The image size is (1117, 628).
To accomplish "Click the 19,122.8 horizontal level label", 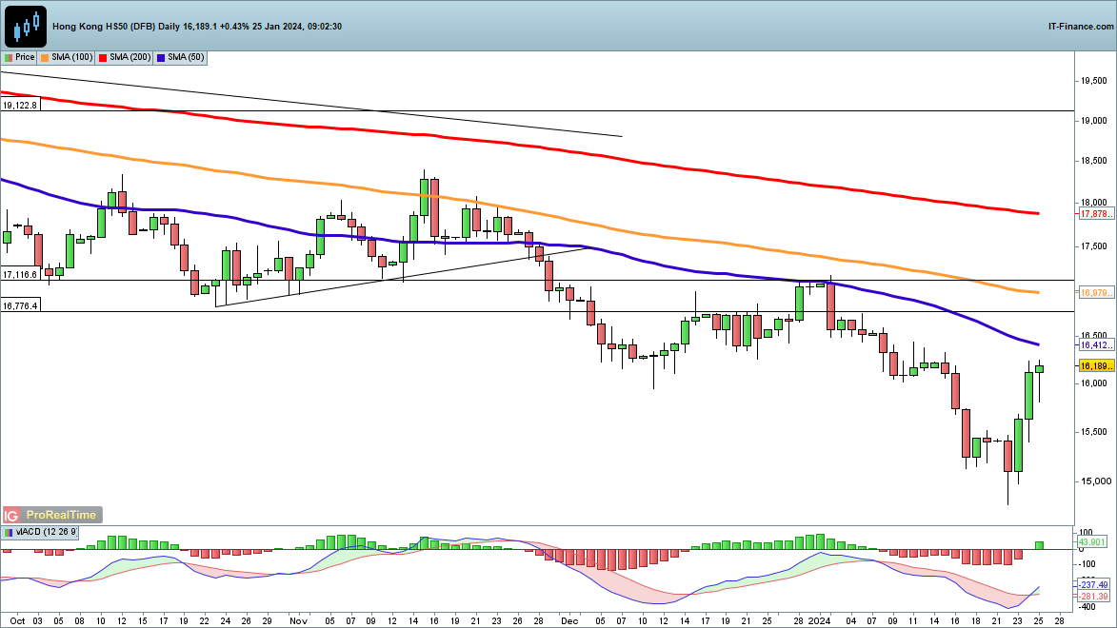I will [20, 106].
